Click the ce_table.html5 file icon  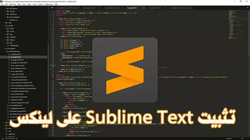pos(9,54)
